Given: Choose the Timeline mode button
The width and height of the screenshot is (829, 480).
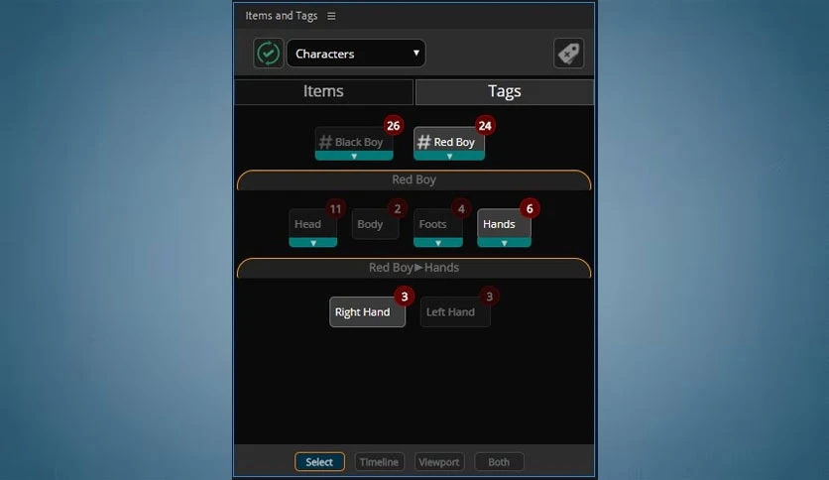Looking at the screenshot, I should 379,462.
